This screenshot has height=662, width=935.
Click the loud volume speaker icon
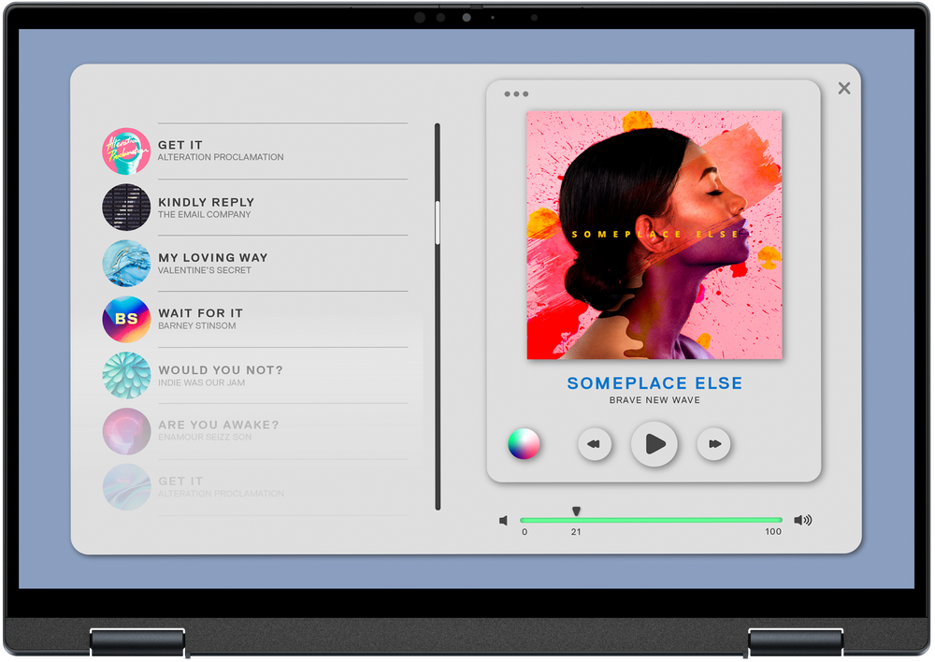(x=802, y=520)
